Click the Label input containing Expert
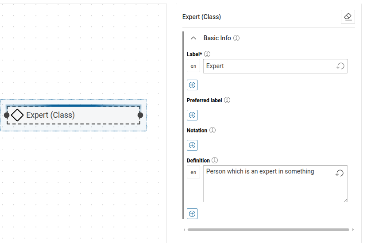The image size is (367, 243). point(268,66)
